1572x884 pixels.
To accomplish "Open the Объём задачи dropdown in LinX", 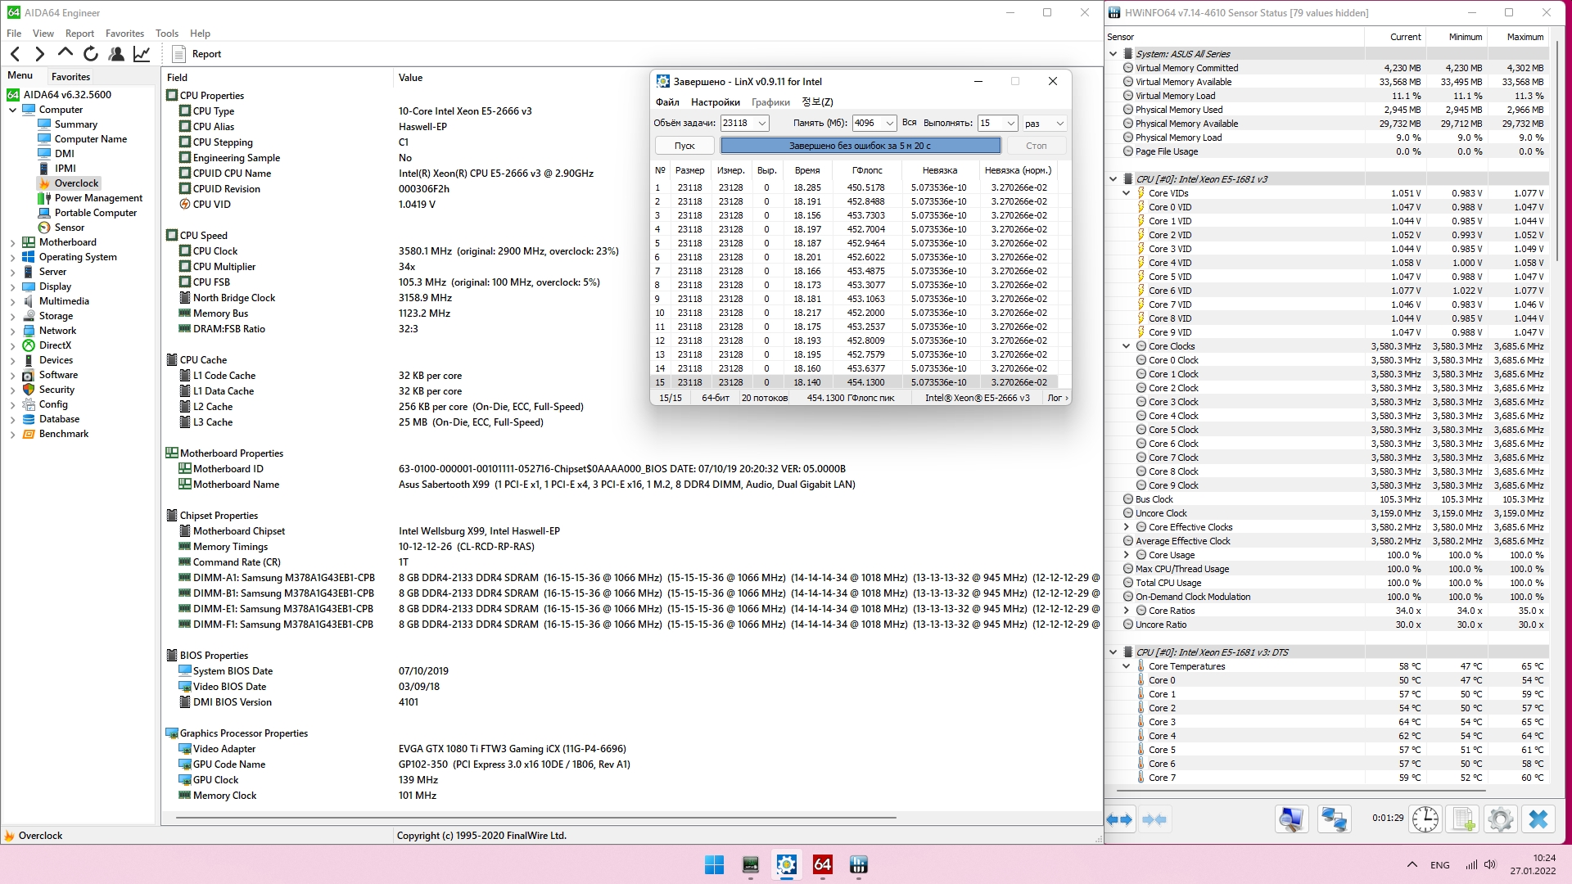I will [x=762, y=124].
